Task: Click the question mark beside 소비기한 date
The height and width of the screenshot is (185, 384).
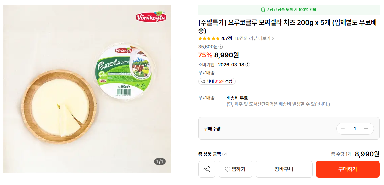Action: (248, 65)
